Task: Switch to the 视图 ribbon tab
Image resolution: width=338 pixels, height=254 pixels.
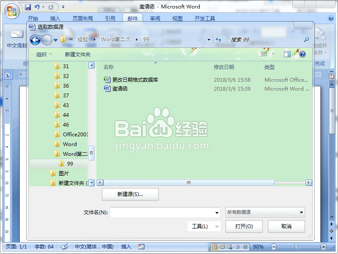Action: (177, 19)
